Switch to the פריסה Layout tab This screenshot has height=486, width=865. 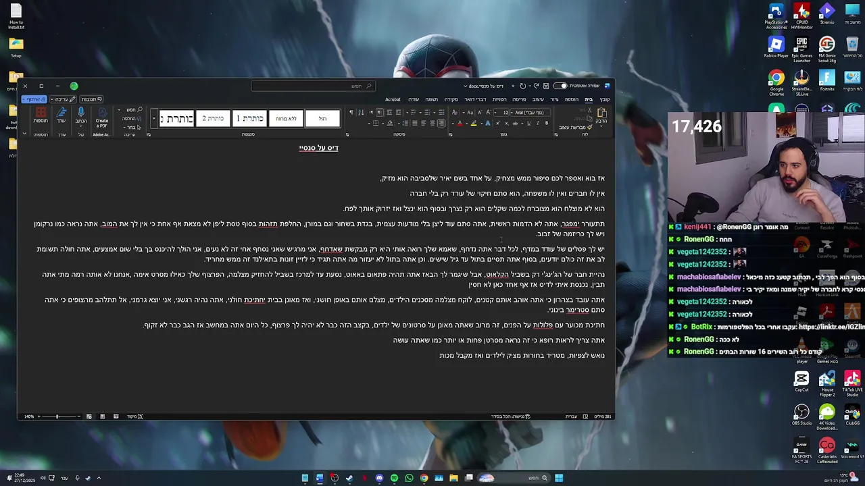519,99
